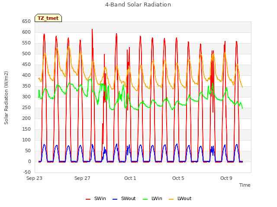Viewport: 277px width, 207px height.
Task: Click the 0 y-axis tick label
Action: (29, 161)
